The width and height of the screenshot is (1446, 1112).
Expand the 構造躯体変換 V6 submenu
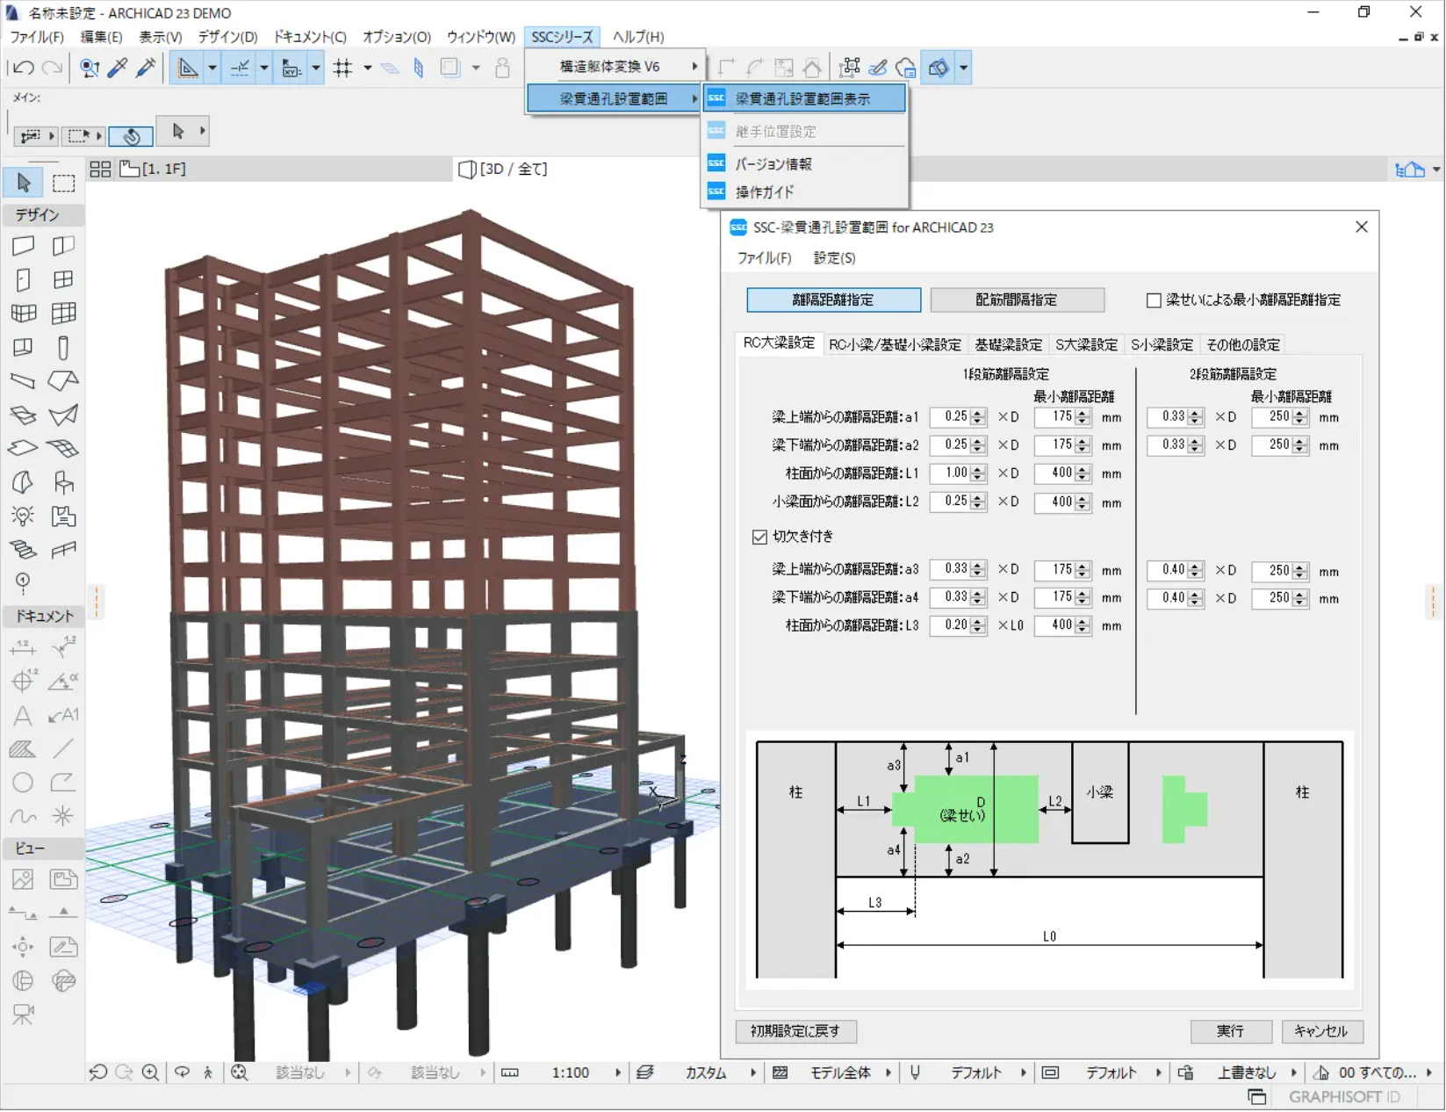615,67
